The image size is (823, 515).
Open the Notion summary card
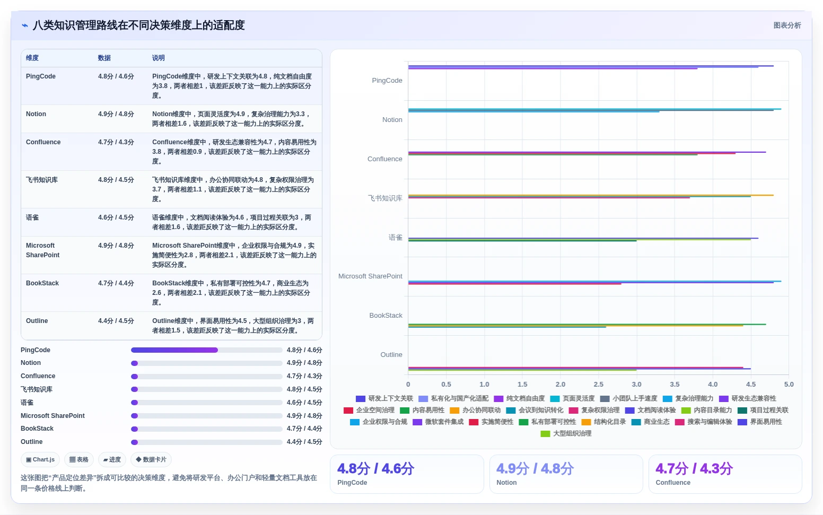566,474
